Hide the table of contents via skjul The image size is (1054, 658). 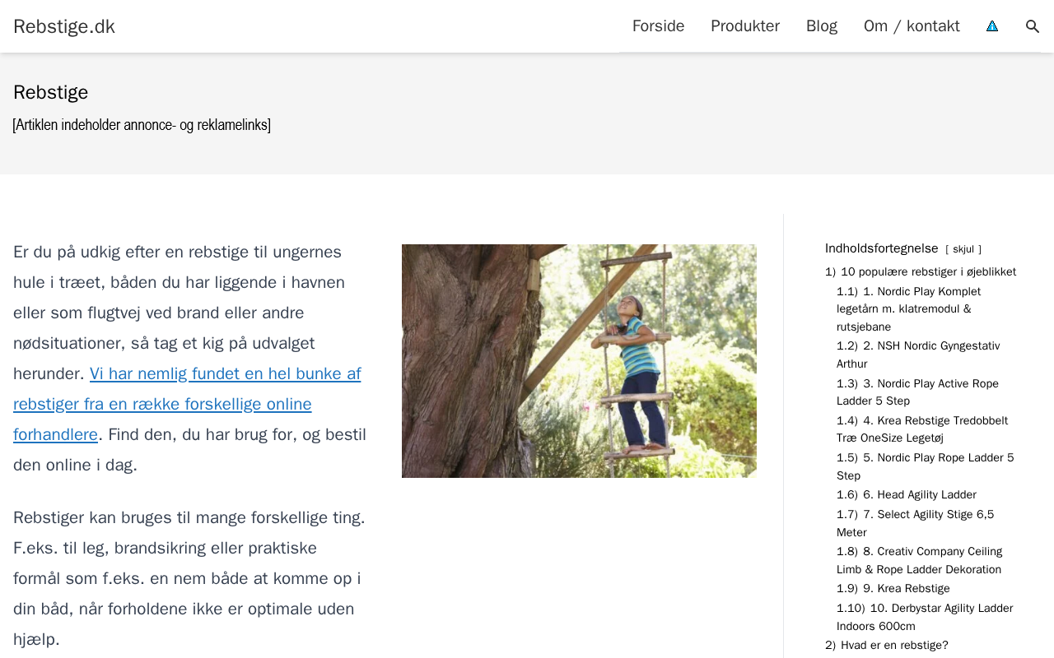click(963, 249)
